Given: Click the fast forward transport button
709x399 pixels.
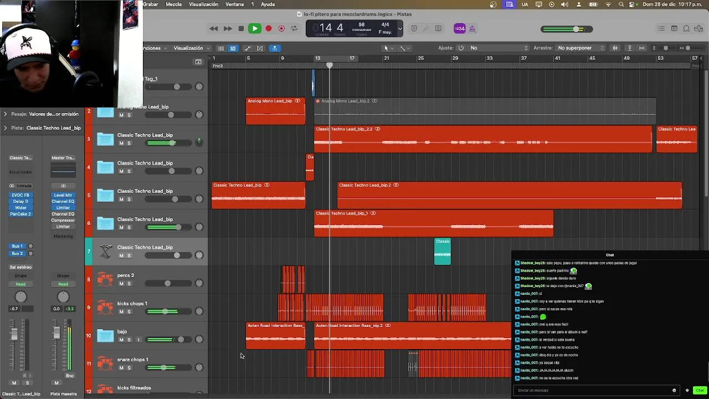Looking at the screenshot, I should click(x=228, y=28).
